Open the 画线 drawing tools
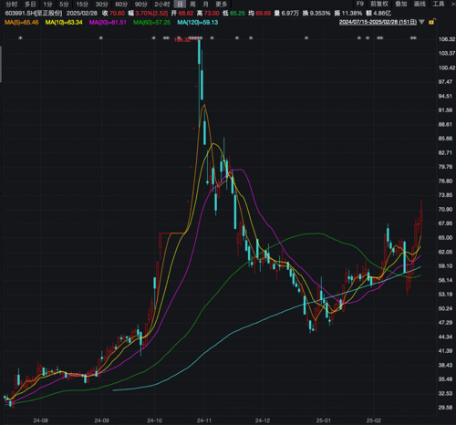The height and width of the screenshot is (425, 456). [420, 4]
